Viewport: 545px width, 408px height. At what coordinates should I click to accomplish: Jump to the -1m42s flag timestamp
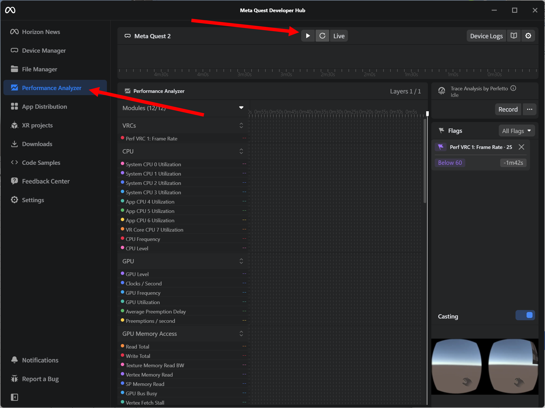(x=513, y=163)
